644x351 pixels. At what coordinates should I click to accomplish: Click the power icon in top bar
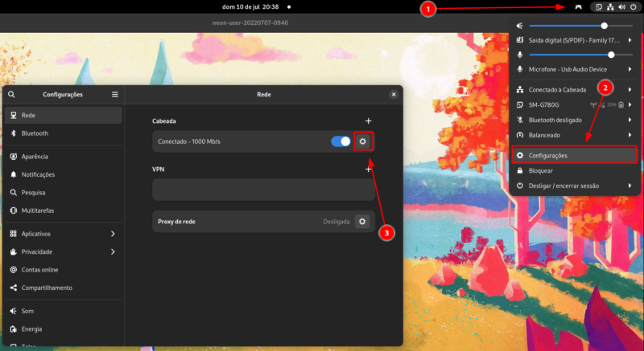(634, 7)
